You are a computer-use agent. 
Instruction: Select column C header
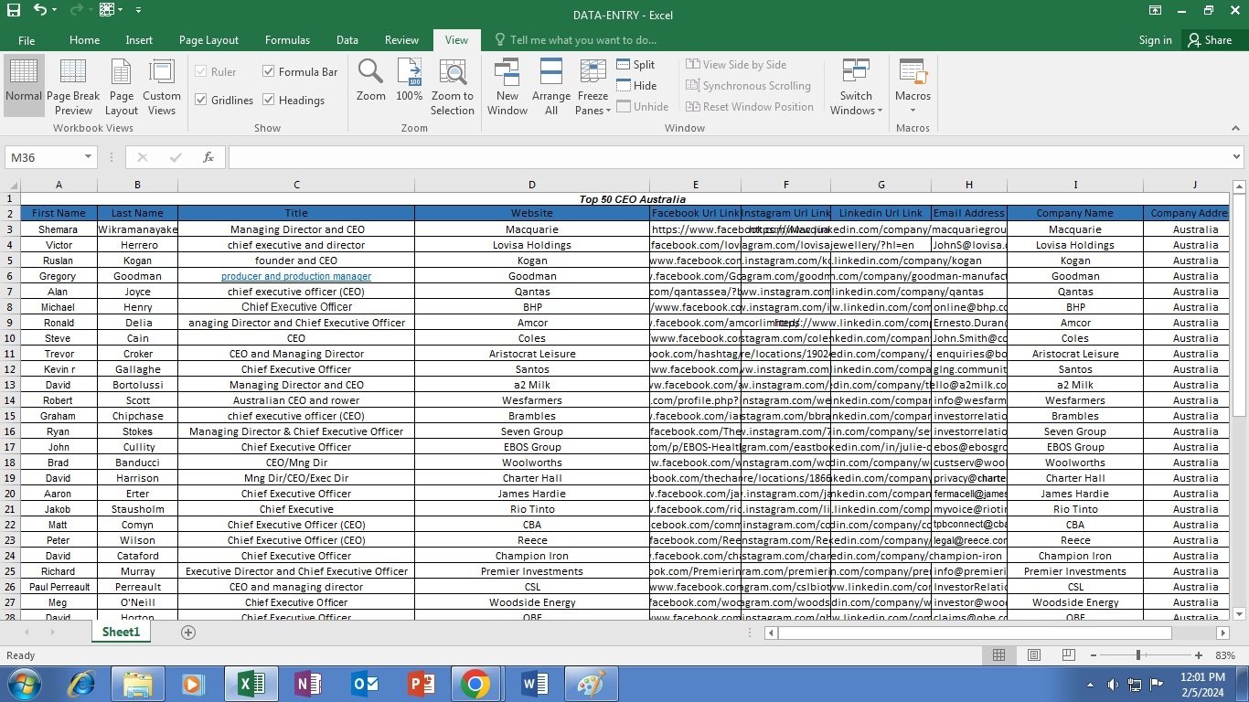296,185
